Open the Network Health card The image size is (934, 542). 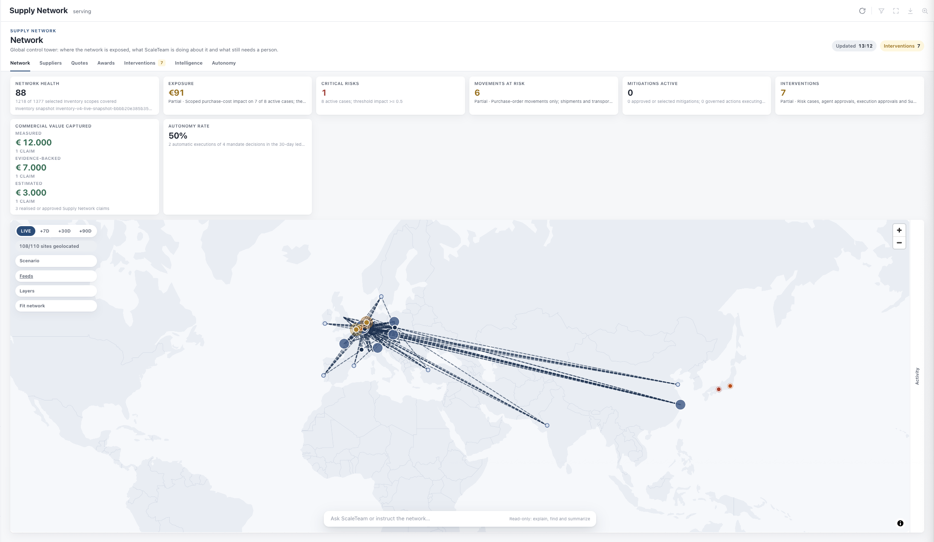click(x=85, y=96)
